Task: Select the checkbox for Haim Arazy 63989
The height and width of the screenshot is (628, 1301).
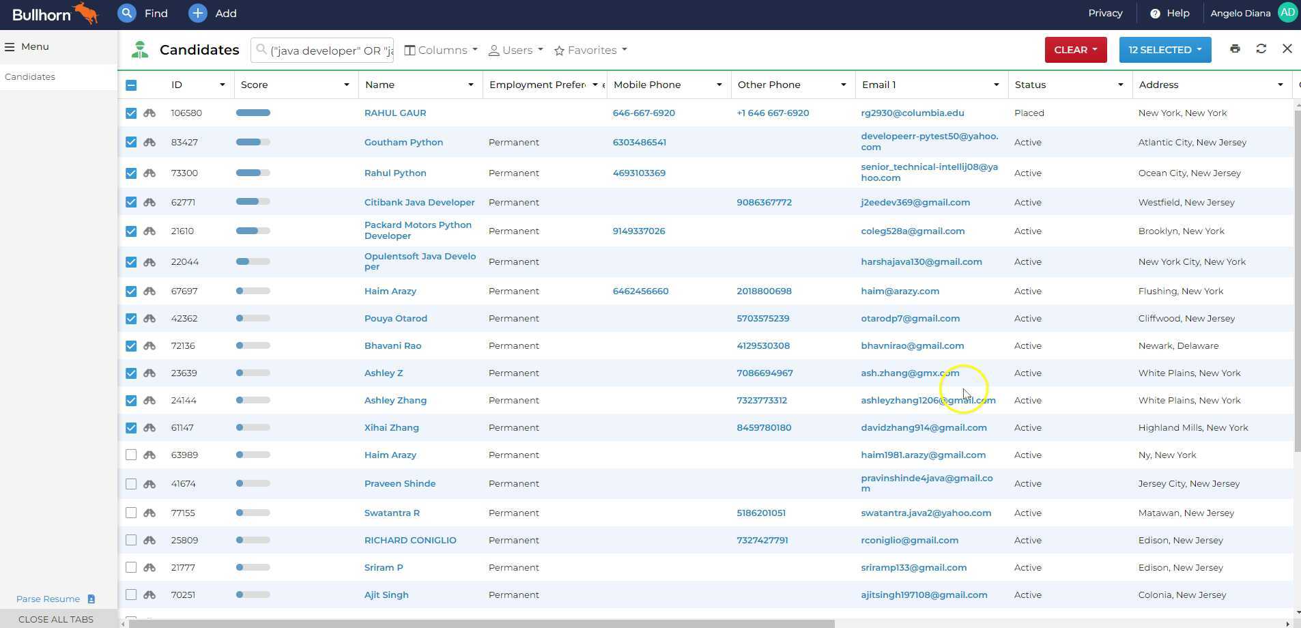Action: tap(130, 455)
